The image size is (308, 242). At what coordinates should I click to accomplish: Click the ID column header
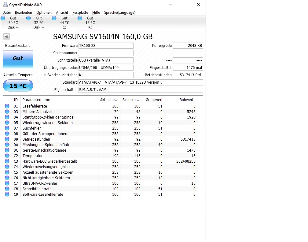16,100
